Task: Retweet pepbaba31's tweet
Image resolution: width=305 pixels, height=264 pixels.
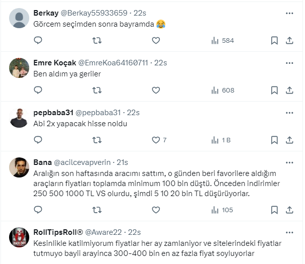Action: pos(97,140)
